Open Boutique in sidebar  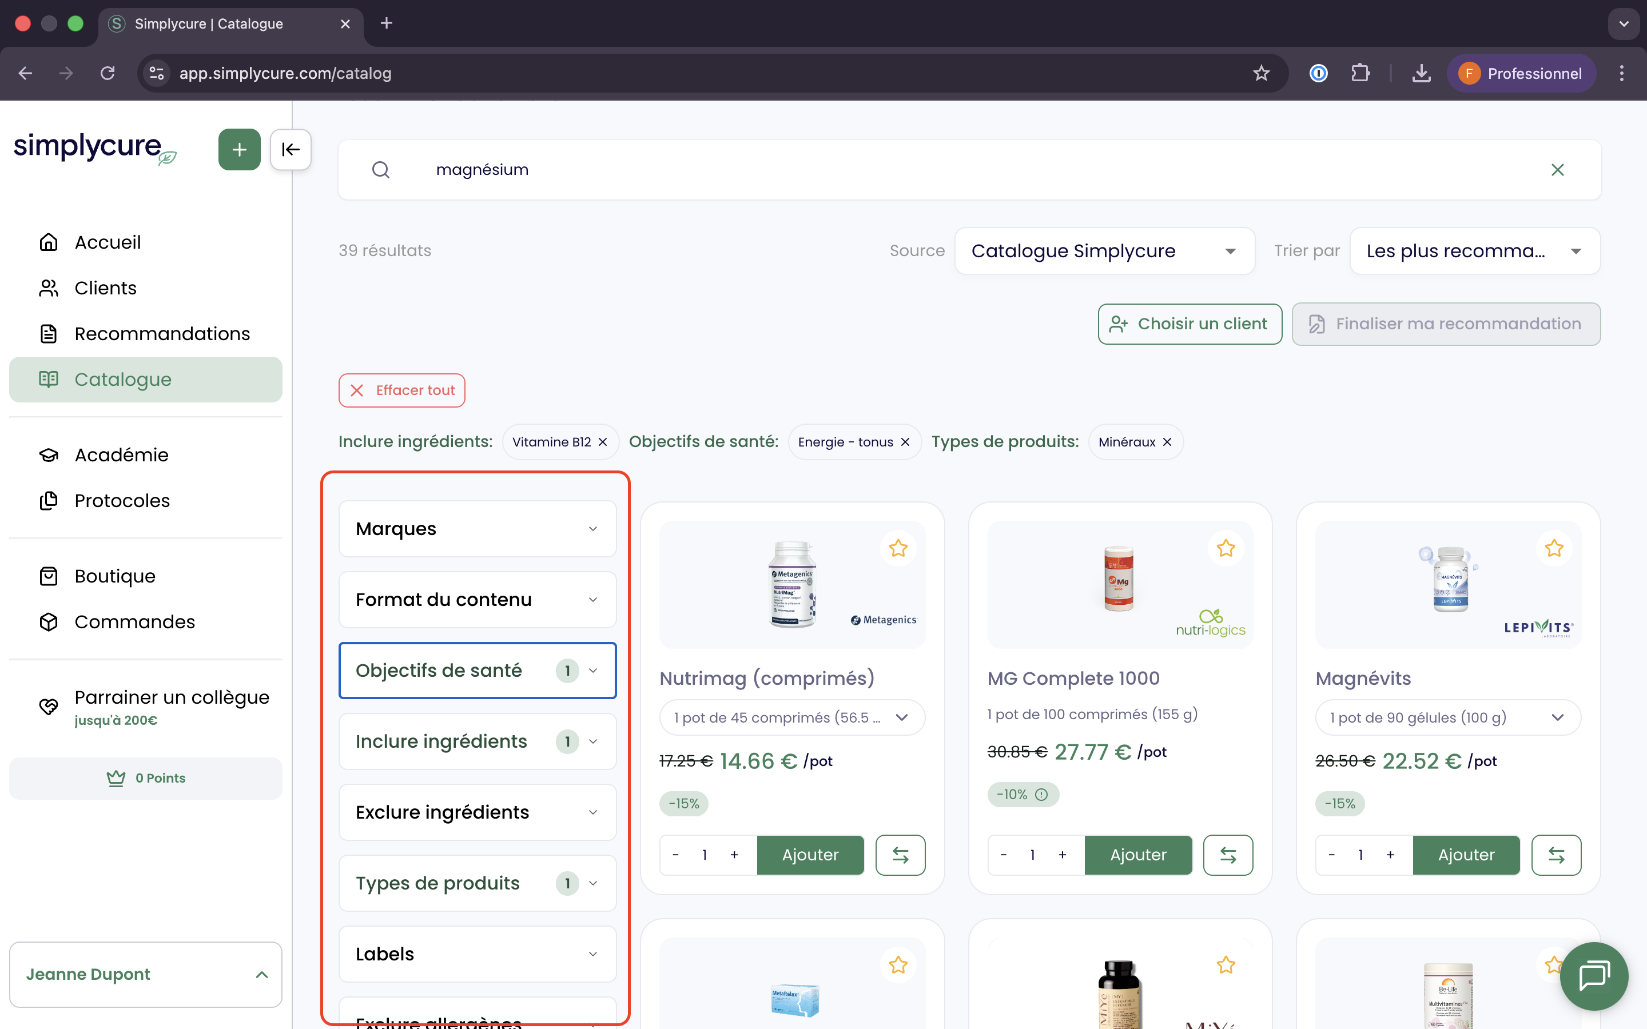point(145,576)
